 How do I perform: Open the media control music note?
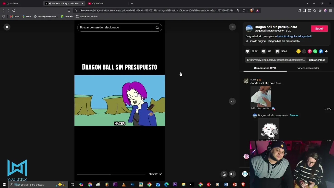pos(299,10)
